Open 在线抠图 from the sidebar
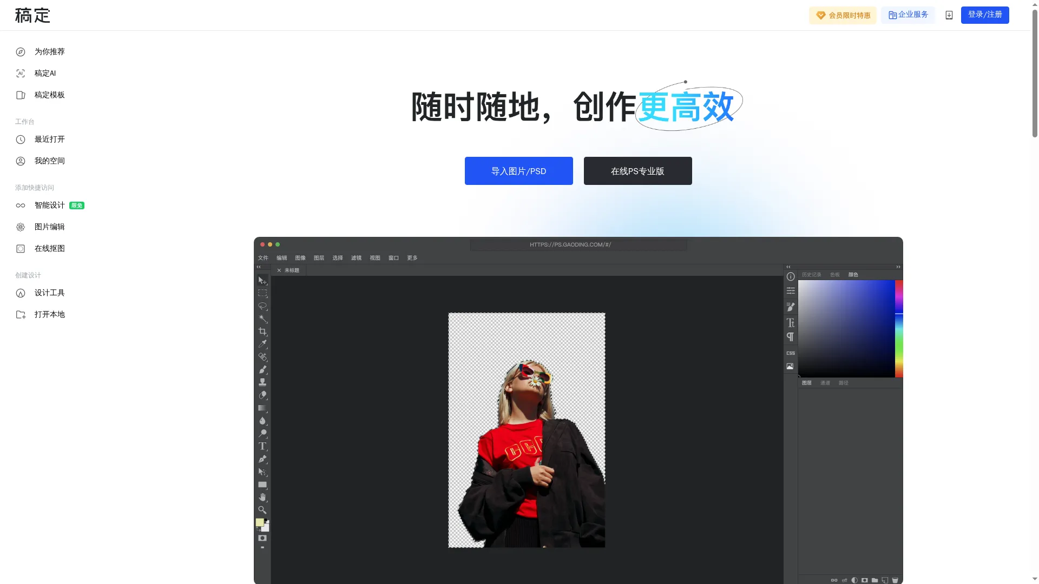The height and width of the screenshot is (584, 1039). 49,249
